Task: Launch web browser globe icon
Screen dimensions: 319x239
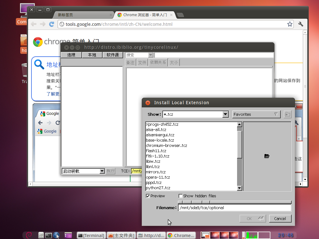Action: coord(56,235)
